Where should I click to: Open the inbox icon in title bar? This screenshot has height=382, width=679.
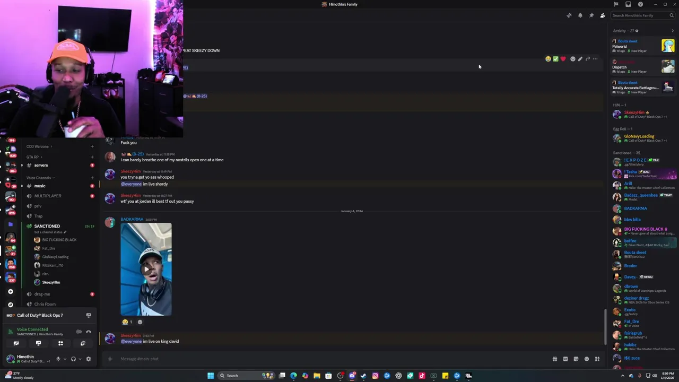coord(628,4)
